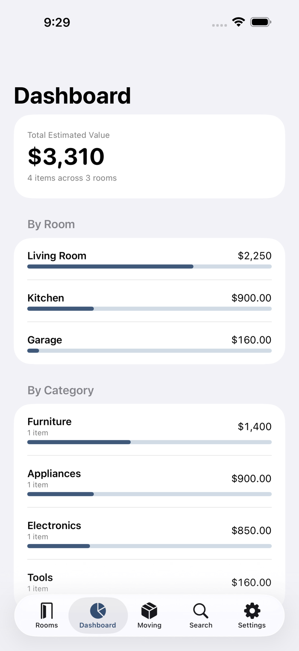Tap the Total Estimated Value card
Image resolution: width=299 pixels, height=651 pixels.
click(149, 156)
